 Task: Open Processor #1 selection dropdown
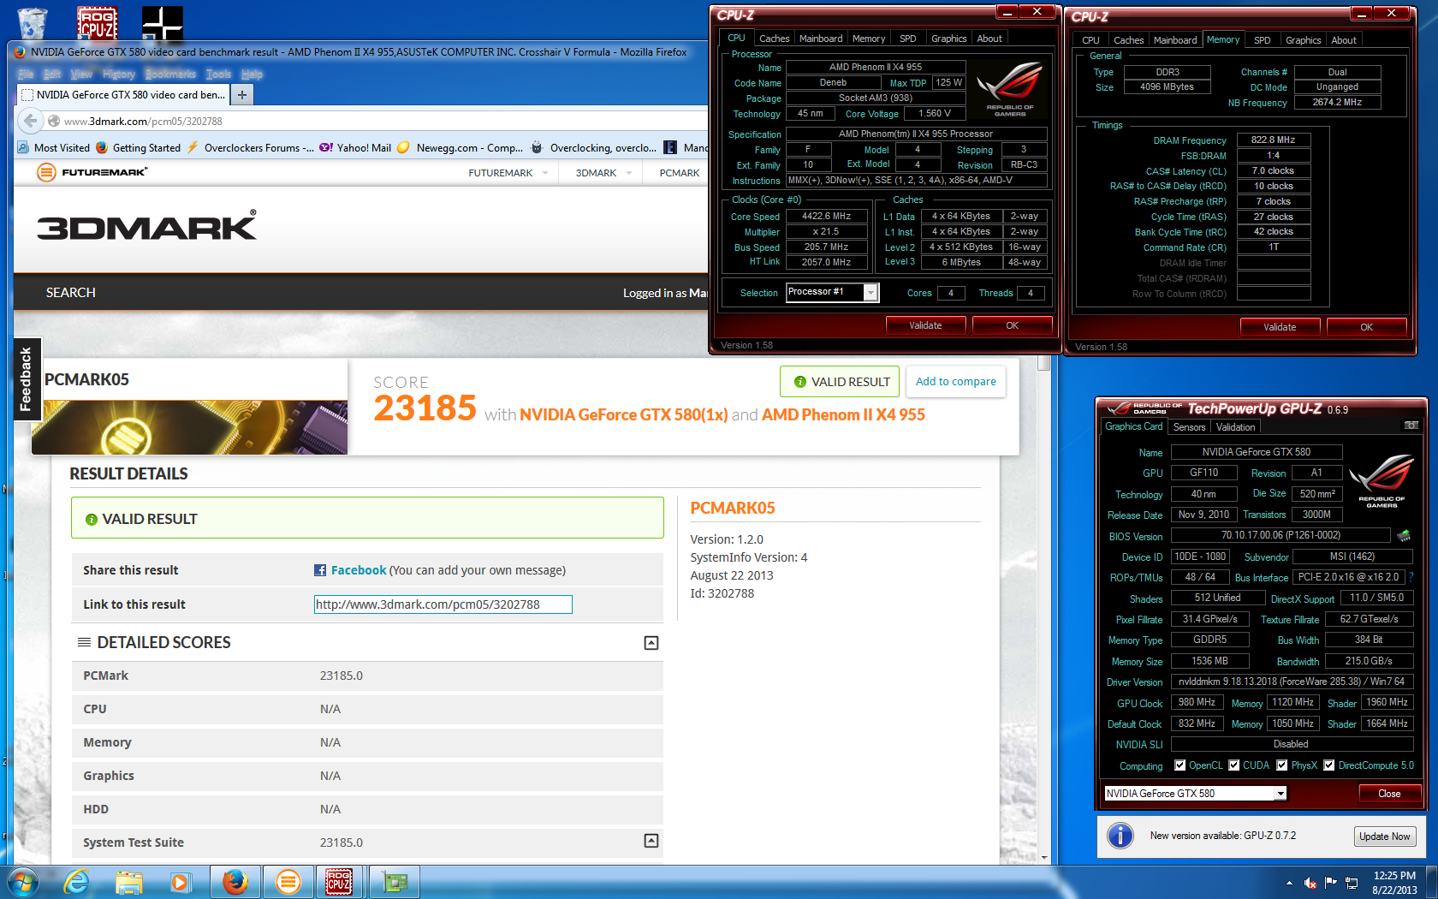[871, 293]
